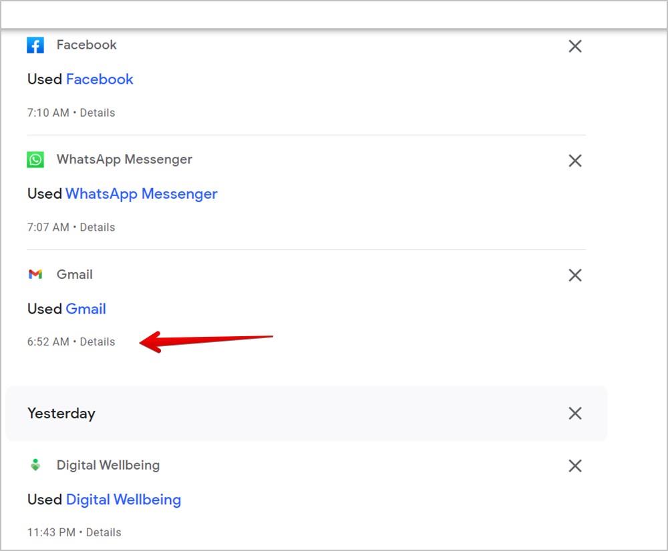The width and height of the screenshot is (668, 551).
Task: Open the blue Digital Wellbeing link
Action: [x=124, y=500]
